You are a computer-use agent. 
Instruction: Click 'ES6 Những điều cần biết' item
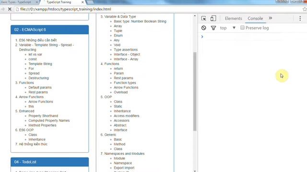pyautogui.click(x=38, y=40)
